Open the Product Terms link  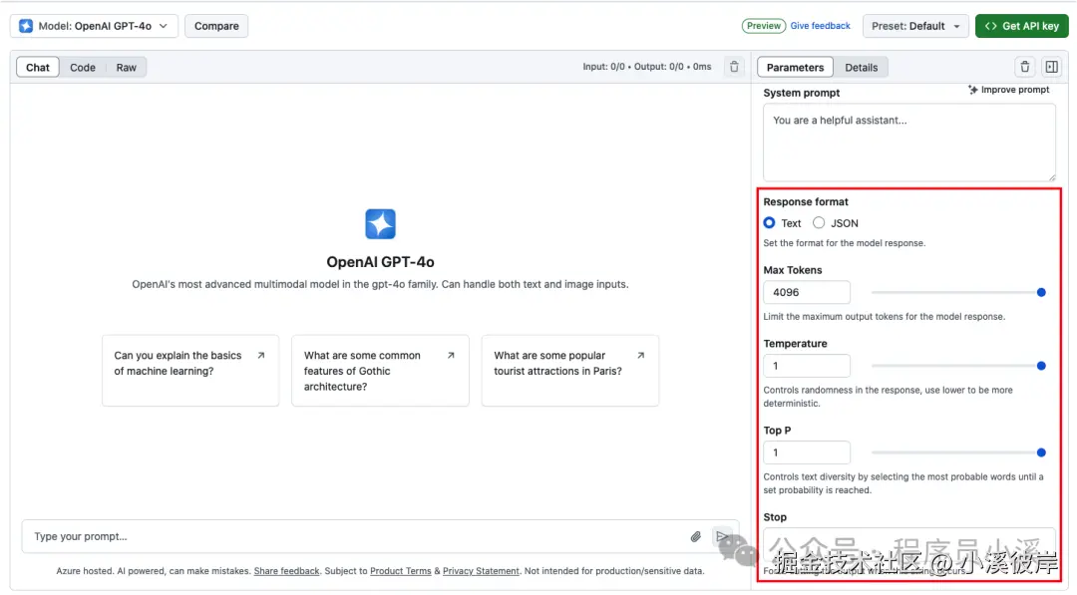click(x=401, y=571)
